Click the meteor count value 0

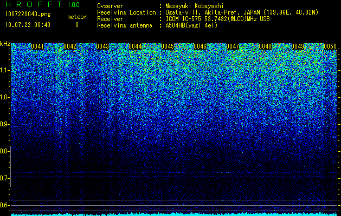[x=77, y=25]
